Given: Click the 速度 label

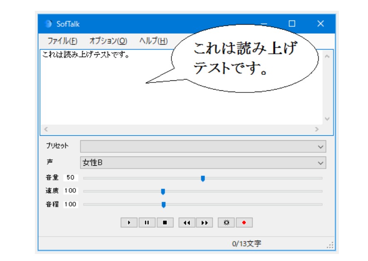Looking at the screenshot, I should [52, 191].
